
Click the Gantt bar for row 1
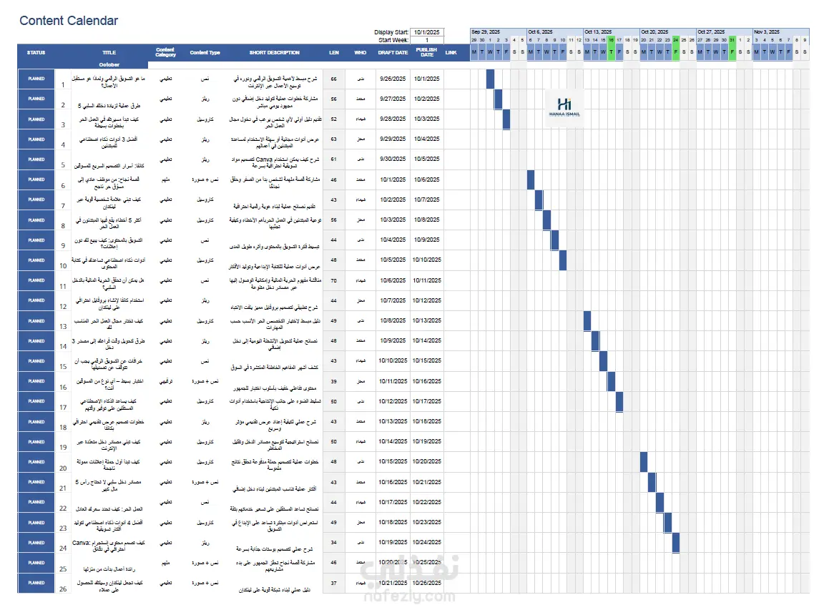click(490, 79)
